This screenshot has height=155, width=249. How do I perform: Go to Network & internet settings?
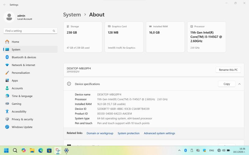(23, 65)
